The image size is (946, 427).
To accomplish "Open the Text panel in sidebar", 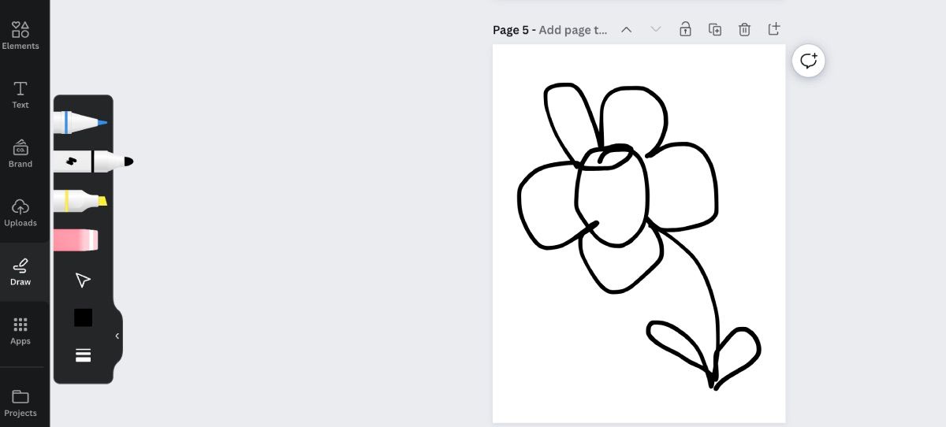I will (x=20, y=95).
